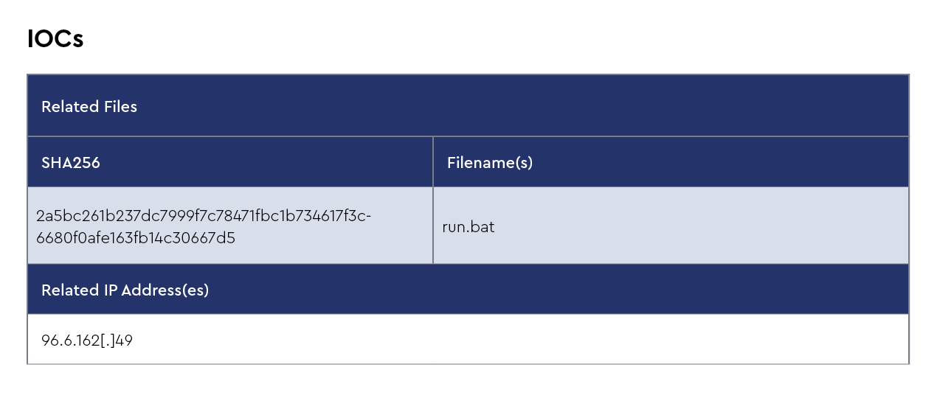The image size is (937, 398).
Task: Click blank area right of the IP address
Action: click(516, 341)
